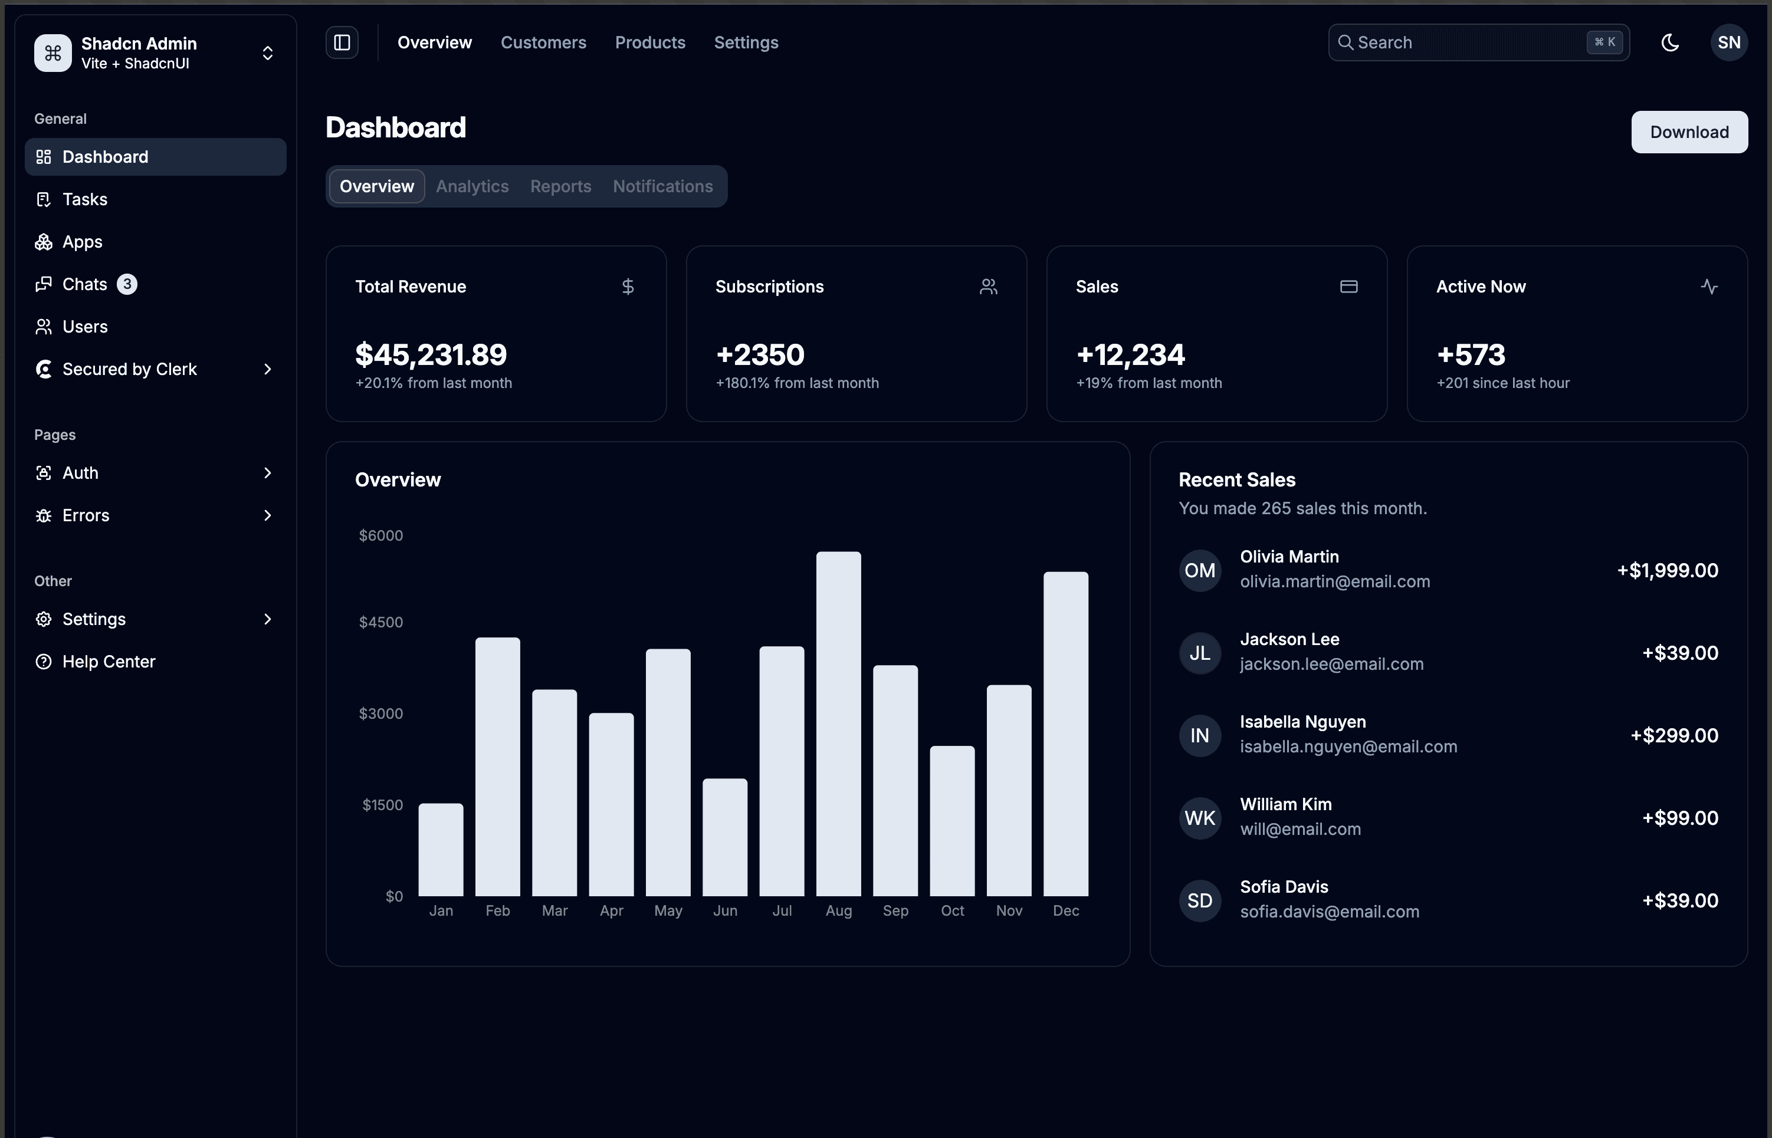Screen dimensions: 1772x1138
Task: Click the Apps cubes icon
Action: tap(44, 242)
